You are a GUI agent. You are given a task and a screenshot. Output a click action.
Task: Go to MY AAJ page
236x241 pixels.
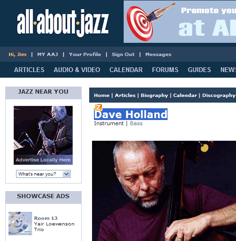tap(48, 55)
